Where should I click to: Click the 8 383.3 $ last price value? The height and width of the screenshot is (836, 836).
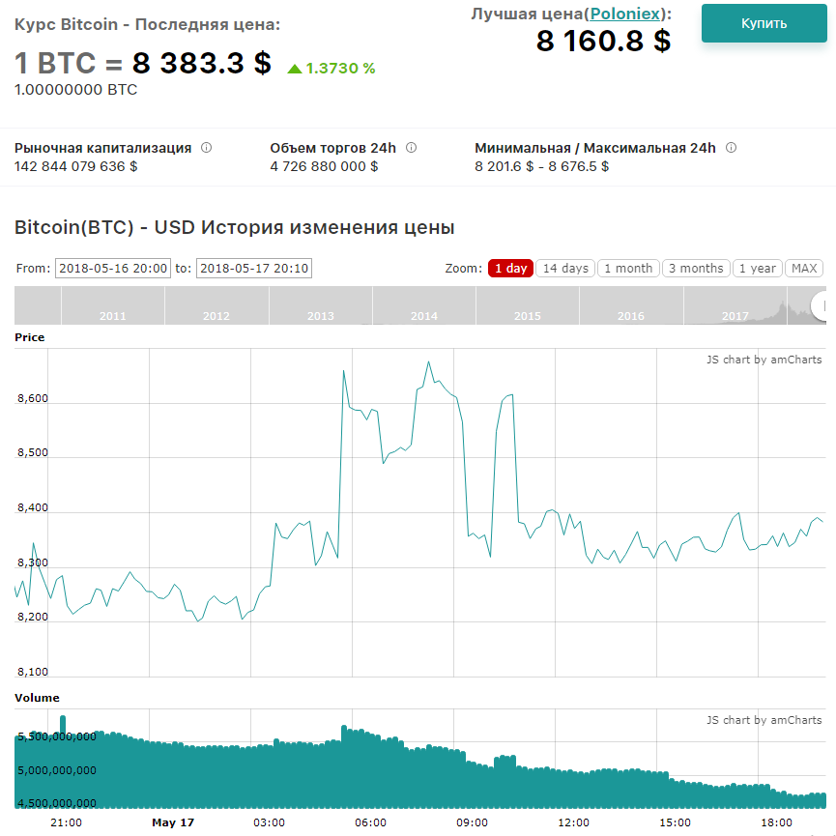click(202, 63)
